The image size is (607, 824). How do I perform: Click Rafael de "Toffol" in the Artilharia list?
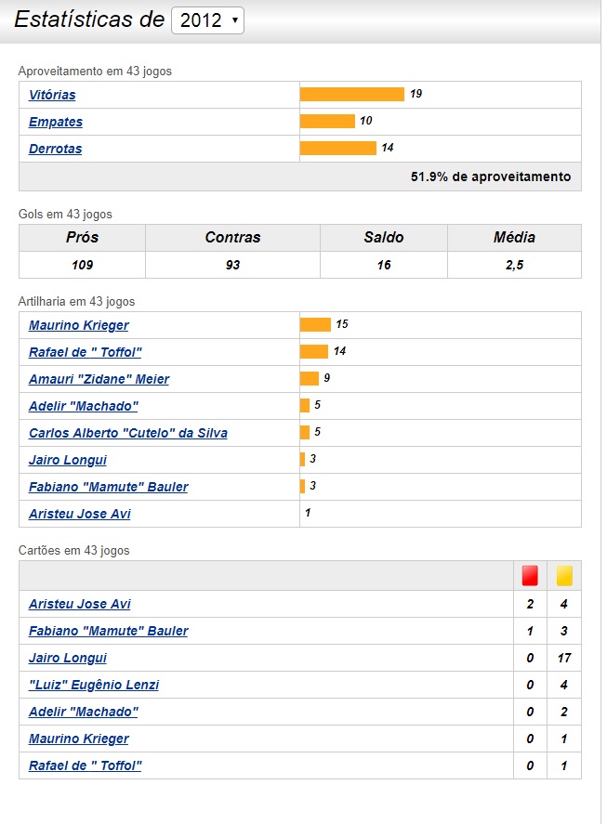coord(85,352)
